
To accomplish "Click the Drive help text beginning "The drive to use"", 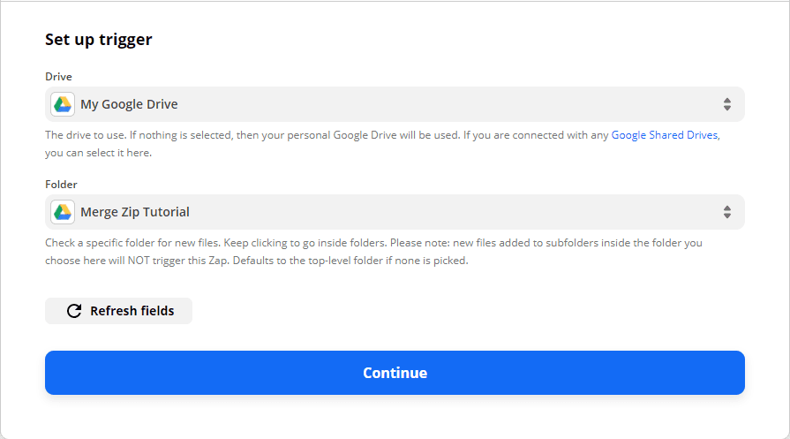I will point(327,135).
